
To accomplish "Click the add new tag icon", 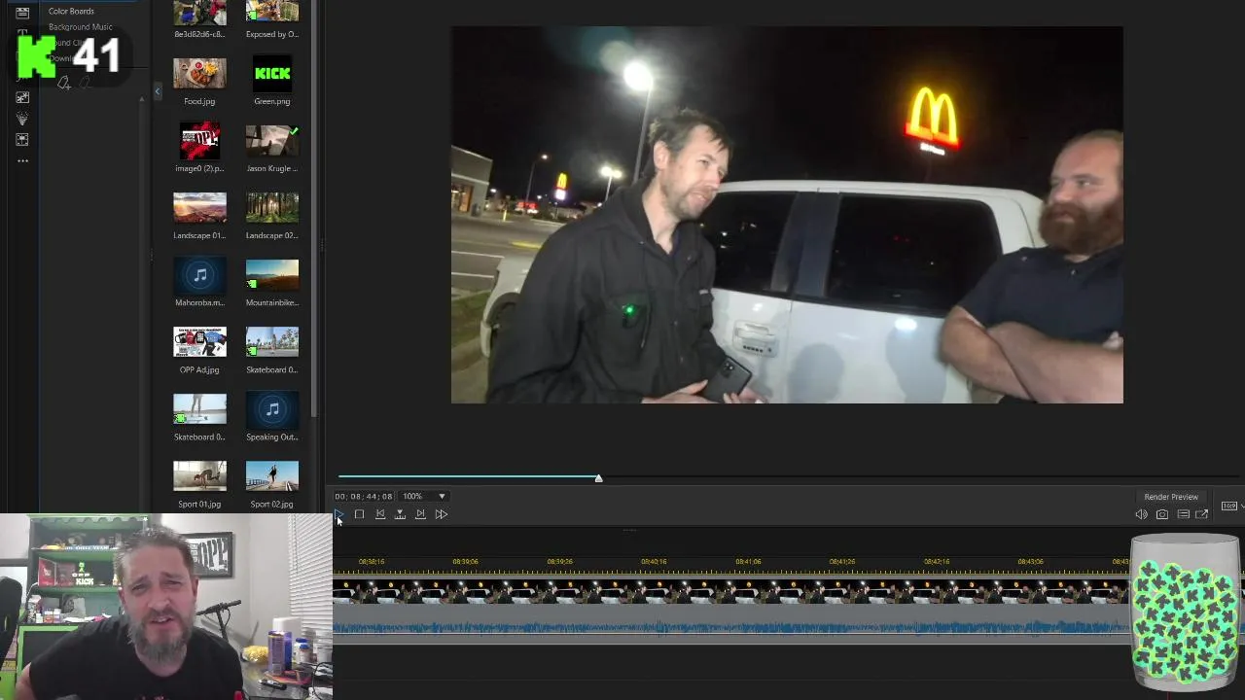I will (64, 84).
